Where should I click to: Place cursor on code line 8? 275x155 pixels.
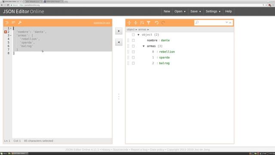click(62, 53)
